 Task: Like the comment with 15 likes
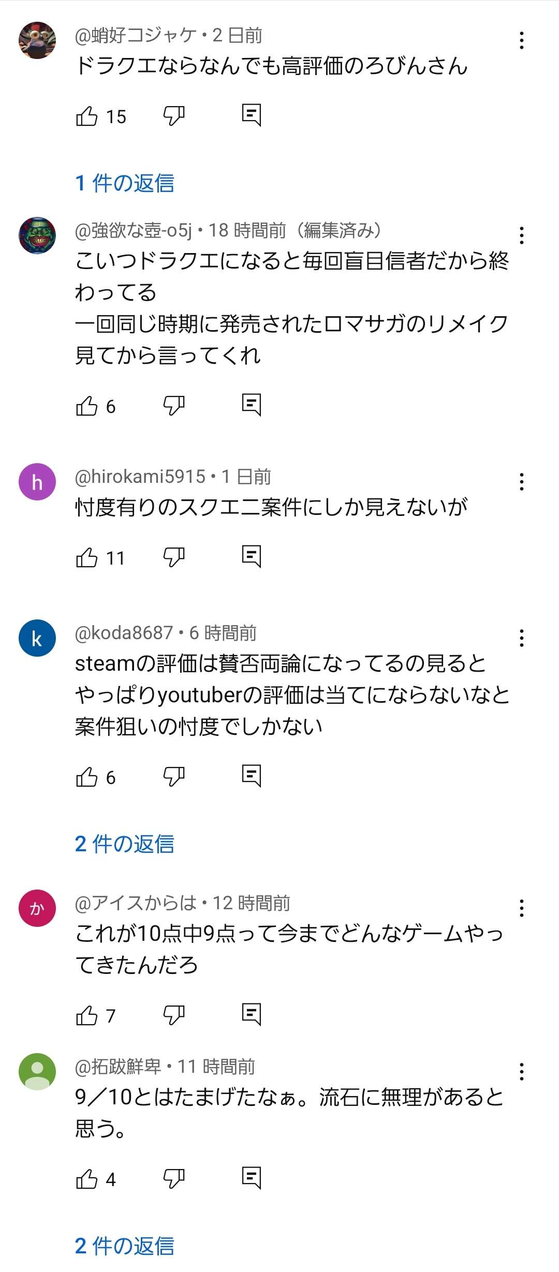click(86, 116)
